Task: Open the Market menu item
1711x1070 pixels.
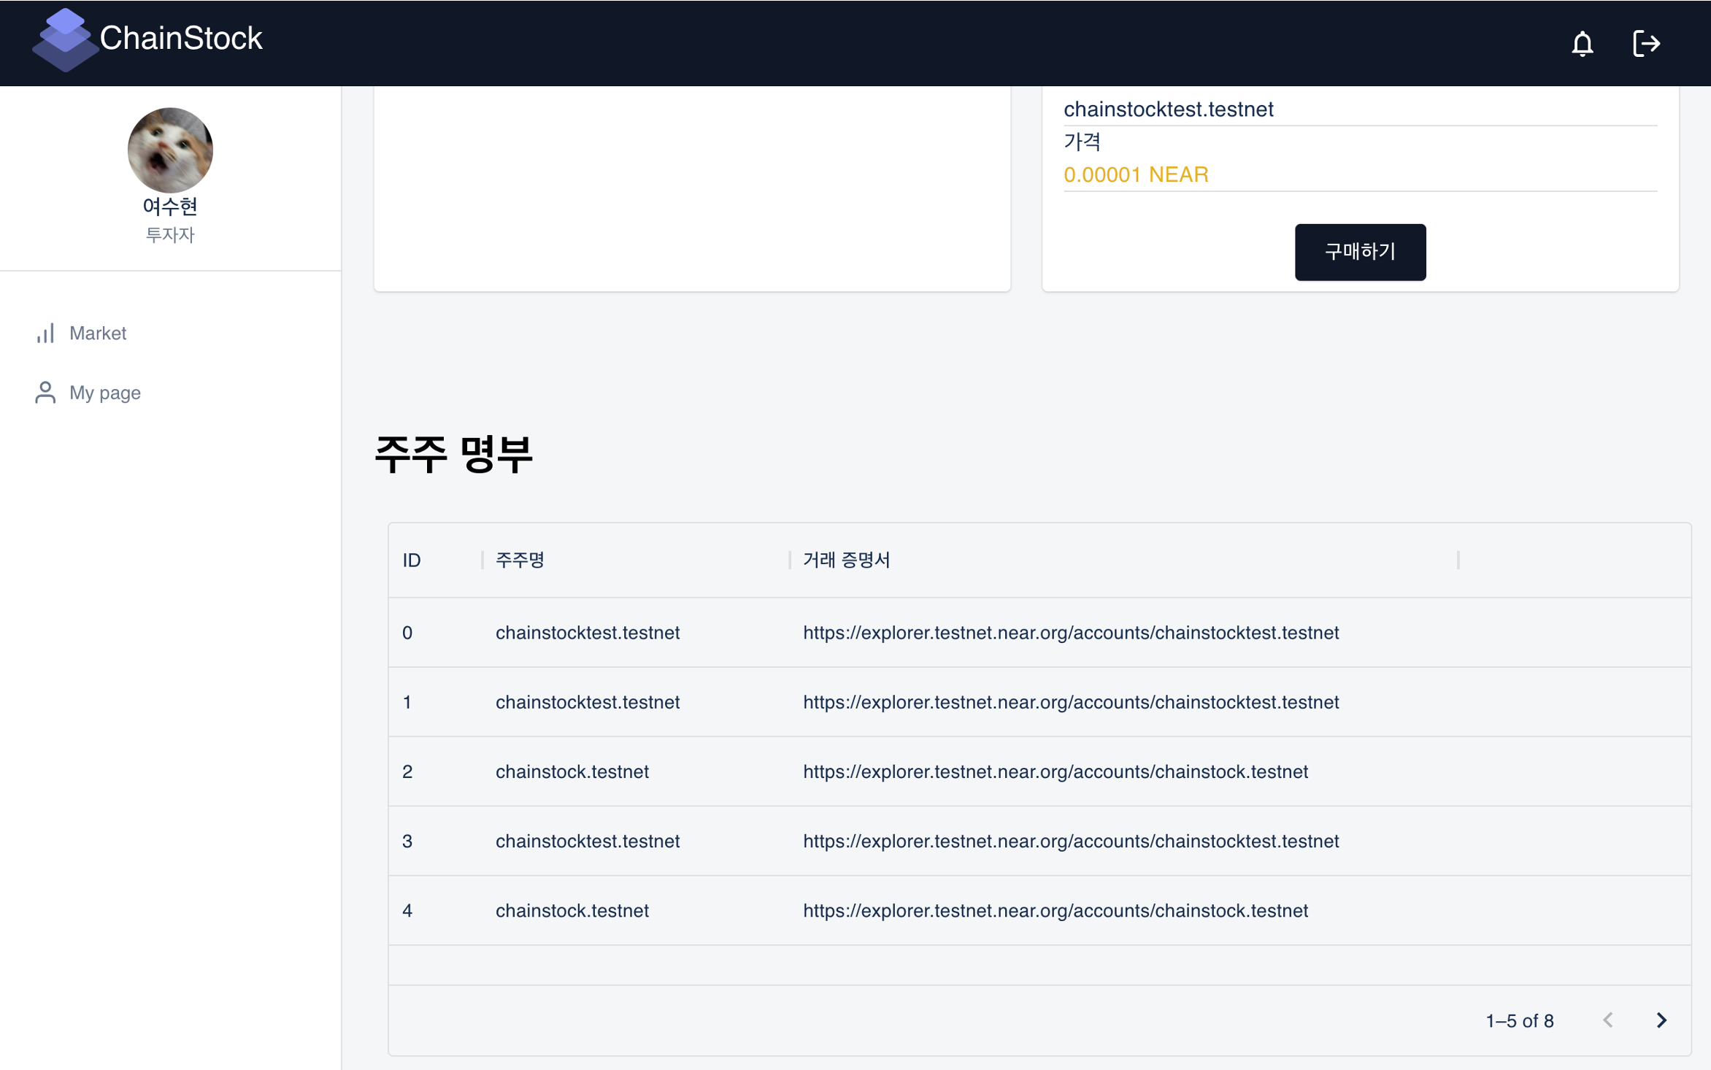Action: pyautogui.click(x=98, y=334)
